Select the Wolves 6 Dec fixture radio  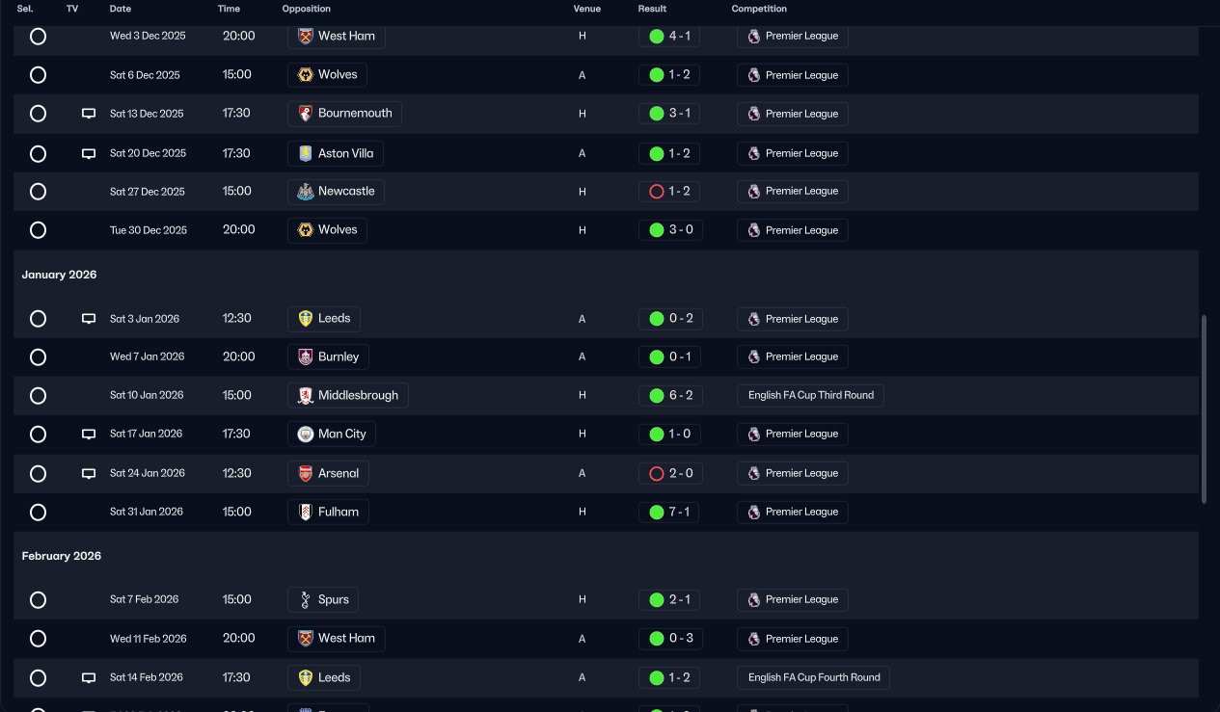[x=38, y=75]
